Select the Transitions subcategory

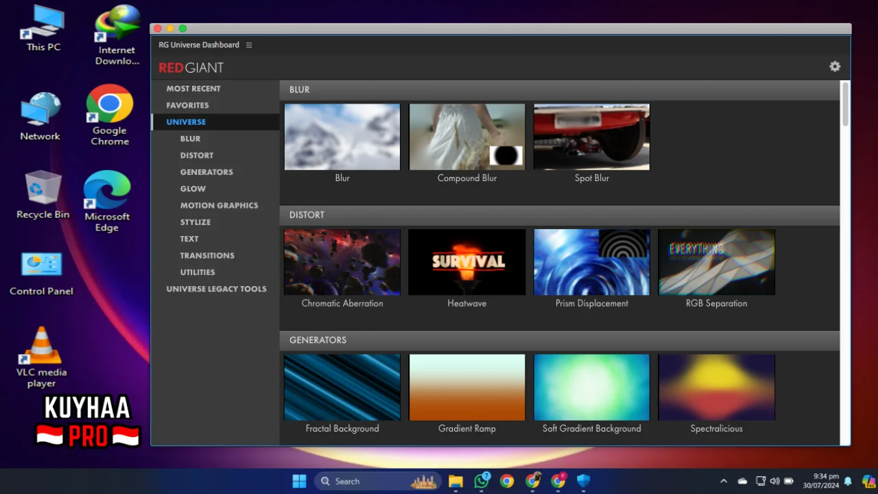(x=207, y=255)
